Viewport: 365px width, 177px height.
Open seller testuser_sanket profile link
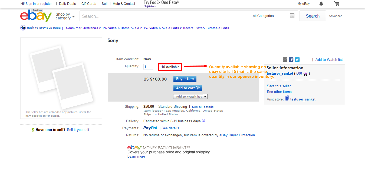280,74
